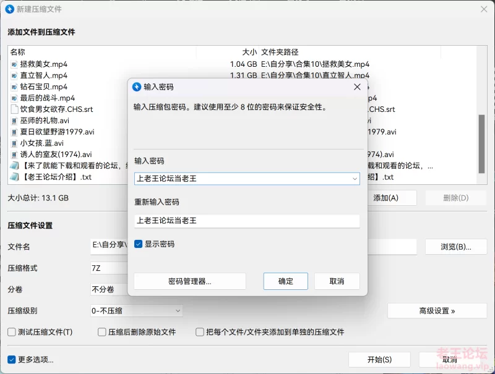Start compression with 开始(S) button

coord(379,360)
